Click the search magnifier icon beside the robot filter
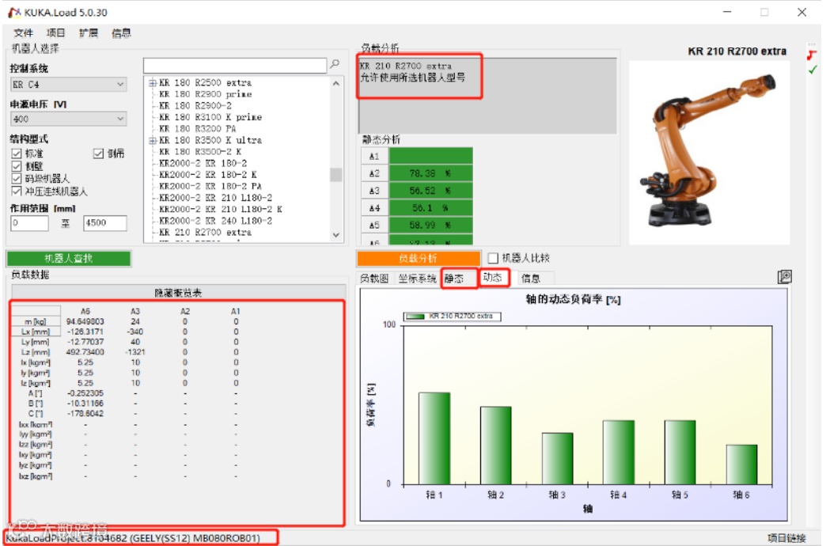 pyautogui.click(x=335, y=64)
